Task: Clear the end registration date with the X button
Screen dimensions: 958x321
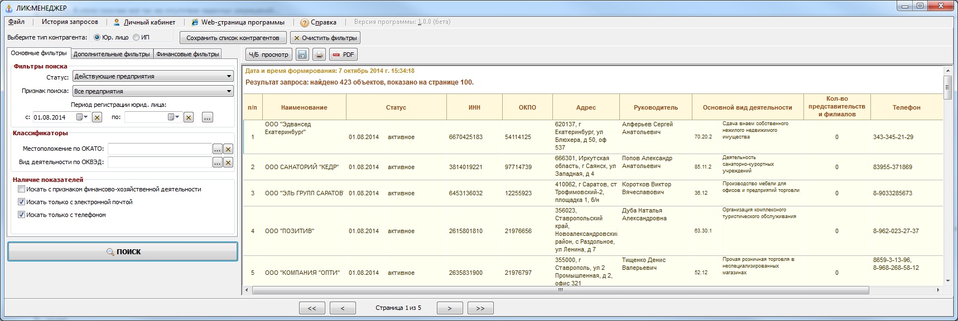Action: tap(189, 117)
